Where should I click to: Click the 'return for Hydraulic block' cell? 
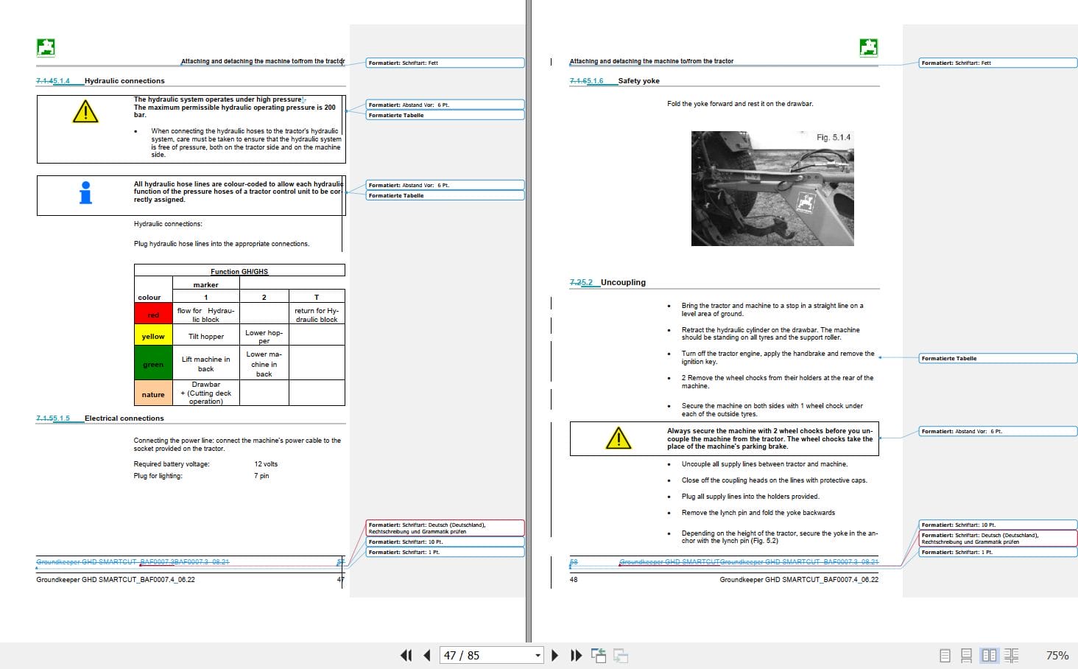[x=317, y=315]
